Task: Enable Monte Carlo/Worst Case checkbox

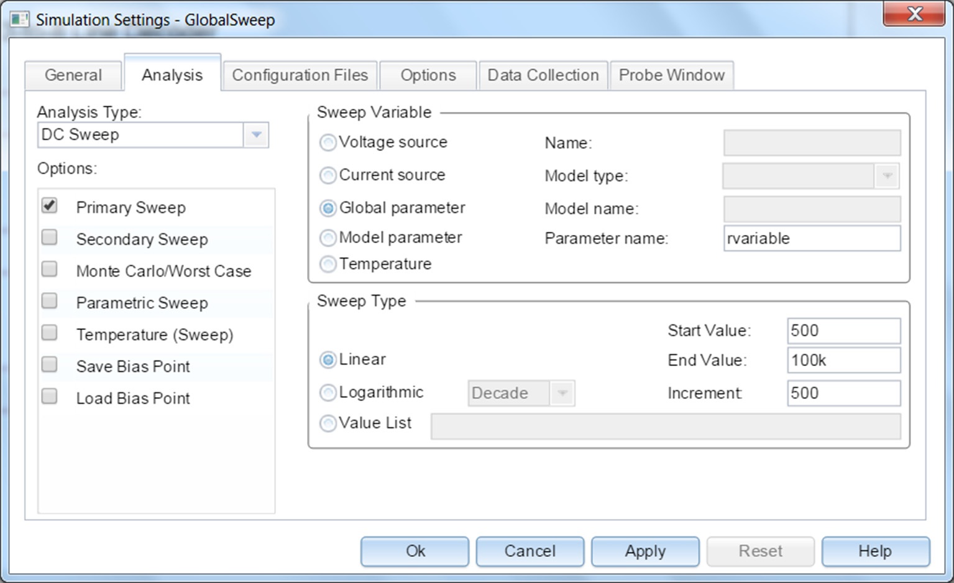Action: [50, 269]
